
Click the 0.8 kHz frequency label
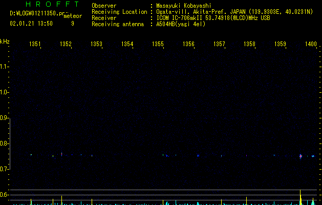pyautogui.click(x=4, y=143)
